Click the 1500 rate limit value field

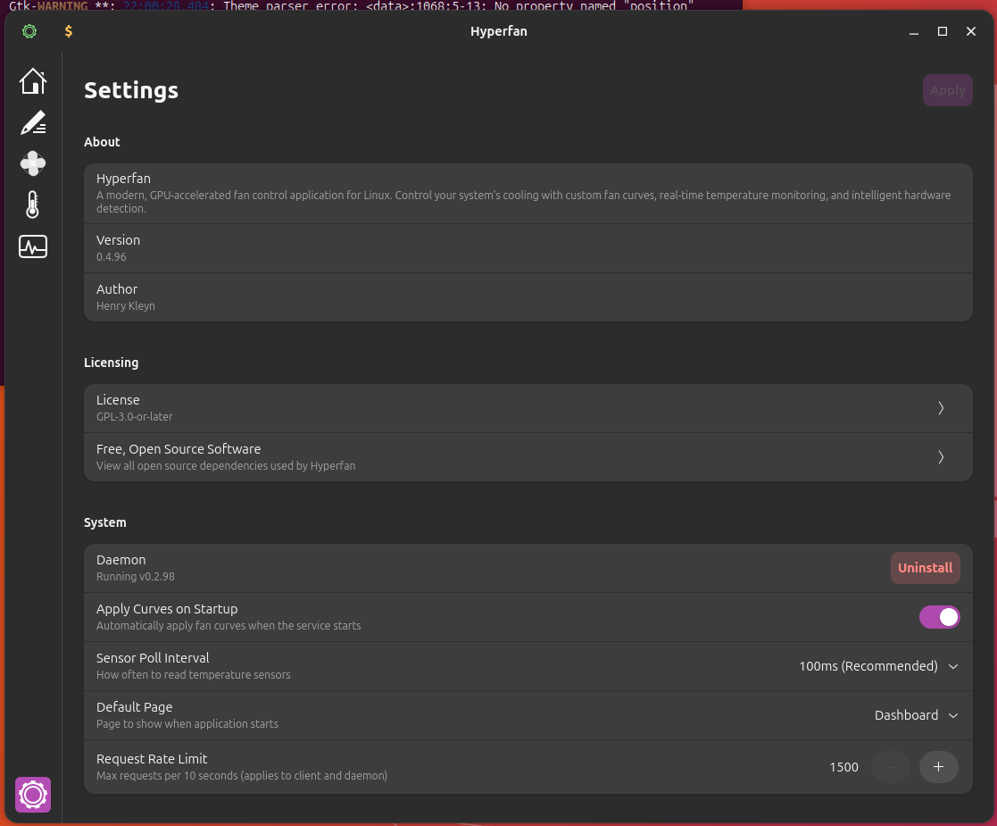[x=843, y=767]
